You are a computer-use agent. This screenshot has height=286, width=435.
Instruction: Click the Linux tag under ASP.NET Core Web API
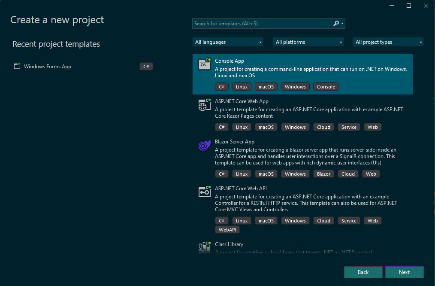pos(242,220)
